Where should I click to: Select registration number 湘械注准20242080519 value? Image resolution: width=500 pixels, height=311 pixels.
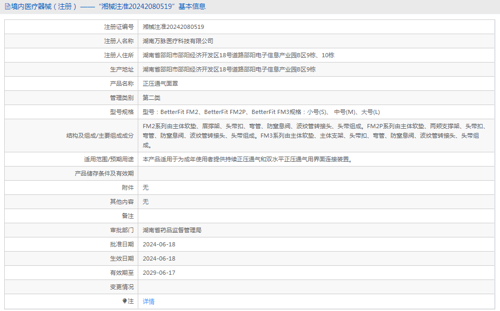174,27
